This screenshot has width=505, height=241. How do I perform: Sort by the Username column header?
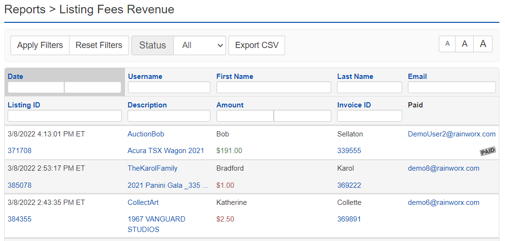145,77
